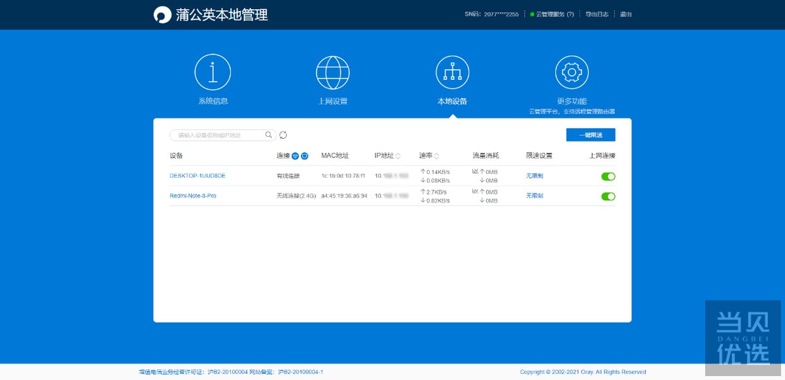Click the 设备 column header
785x380 pixels.
coord(176,156)
